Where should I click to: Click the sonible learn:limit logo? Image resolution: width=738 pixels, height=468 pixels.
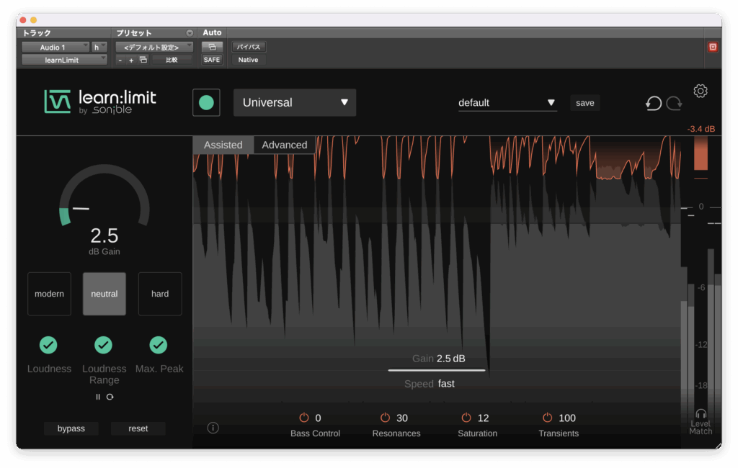(x=99, y=102)
